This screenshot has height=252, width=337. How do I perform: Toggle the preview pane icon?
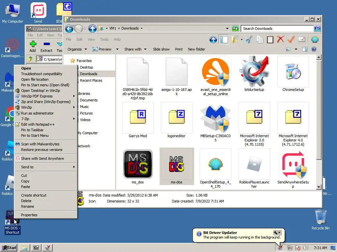click(304, 49)
